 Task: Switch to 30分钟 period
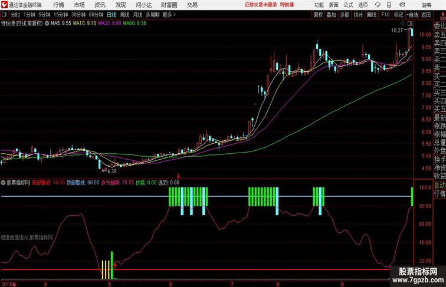(78, 15)
